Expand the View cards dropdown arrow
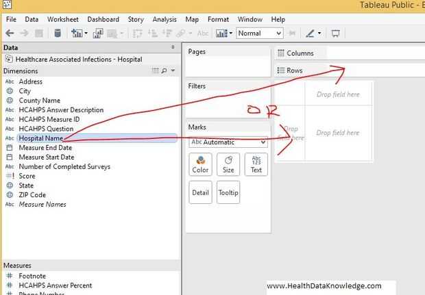The image size is (425, 295). 231,34
